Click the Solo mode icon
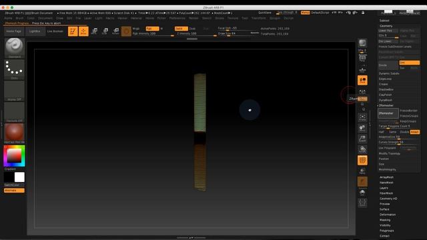Image resolution: width=427 pixels, height=240 pixels. 362,193
